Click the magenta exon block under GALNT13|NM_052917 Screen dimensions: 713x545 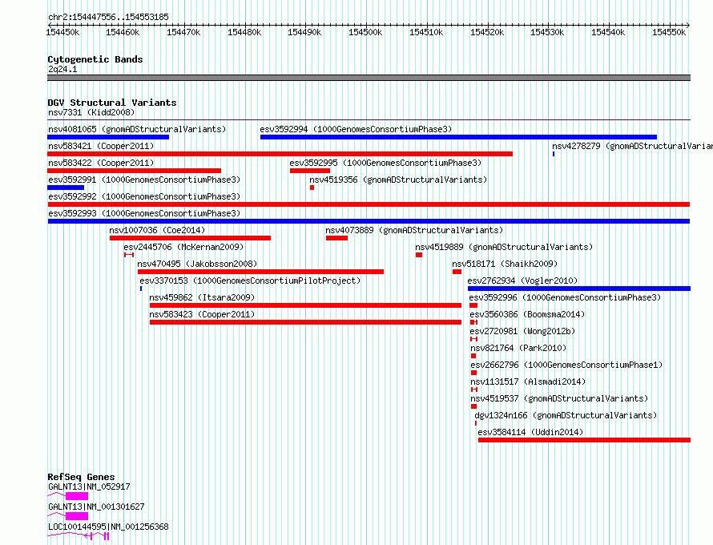(x=77, y=496)
